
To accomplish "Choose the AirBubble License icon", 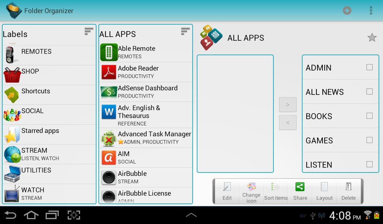I will coord(109,196).
